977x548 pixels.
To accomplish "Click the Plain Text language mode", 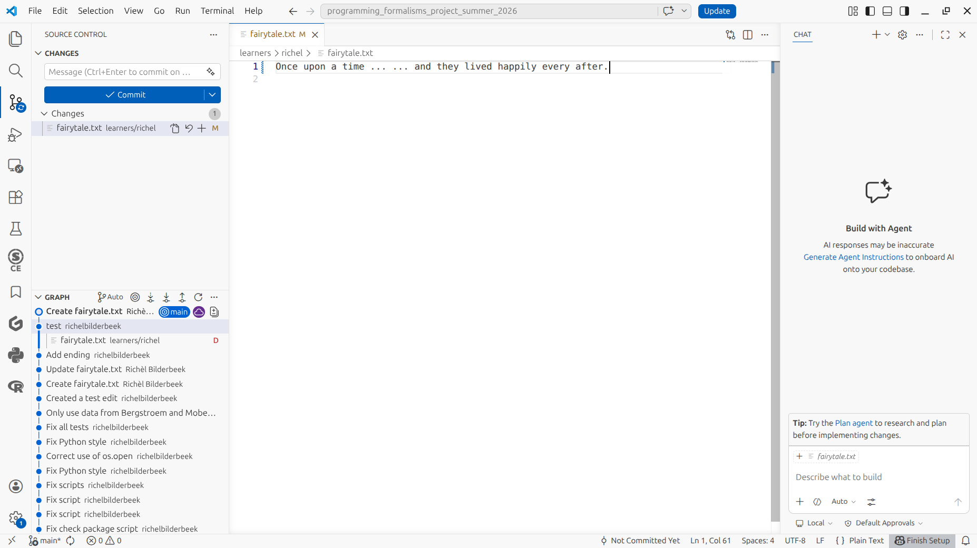I will pyautogui.click(x=866, y=541).
